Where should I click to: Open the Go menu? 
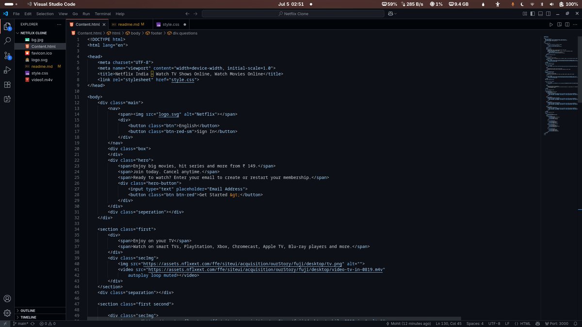tap(75, 14)
